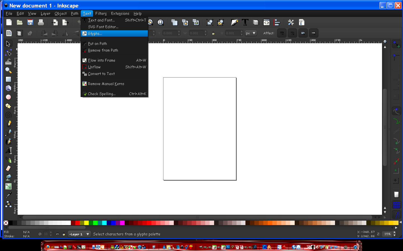Image resolution: width=403 pixels, height=251 pixels.
Task: Save the document with floppy icon
Action: (x=30, y=22)
